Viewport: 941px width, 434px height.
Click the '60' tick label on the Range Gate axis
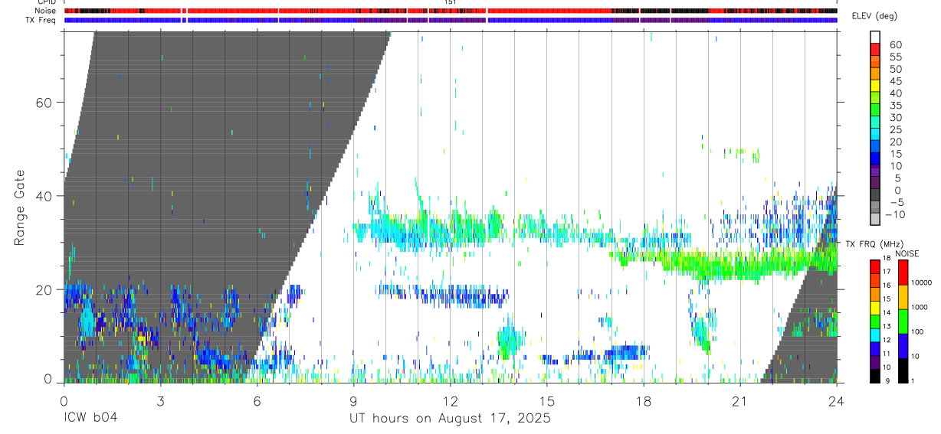click(x=42, y=103)
